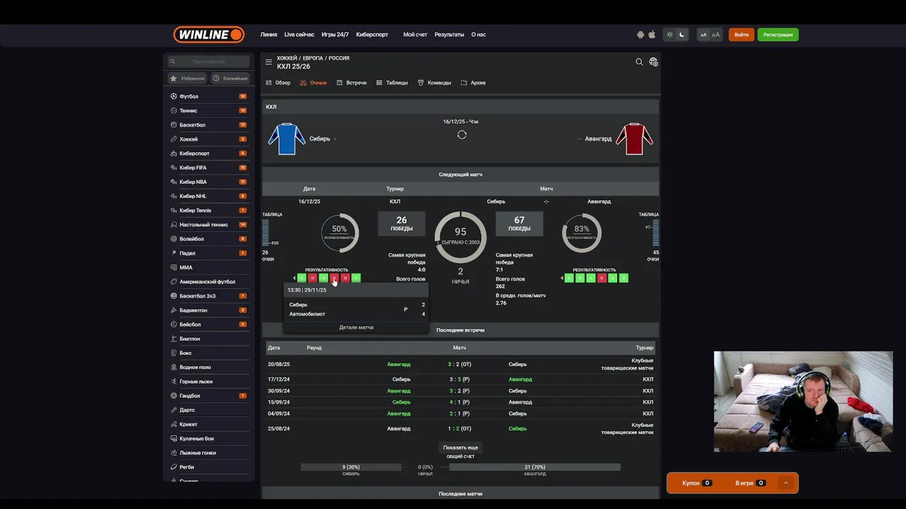Click the left arrow of Сибирь form strip
906x509 pixels.
[x=294, y=278]
